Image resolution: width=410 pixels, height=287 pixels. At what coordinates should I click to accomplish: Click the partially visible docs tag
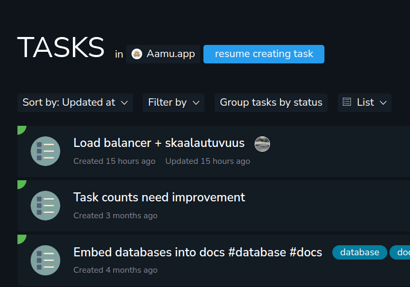(x=401, y=253)
